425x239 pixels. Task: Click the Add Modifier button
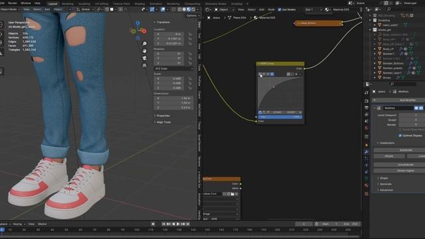[x=398, y=100]
